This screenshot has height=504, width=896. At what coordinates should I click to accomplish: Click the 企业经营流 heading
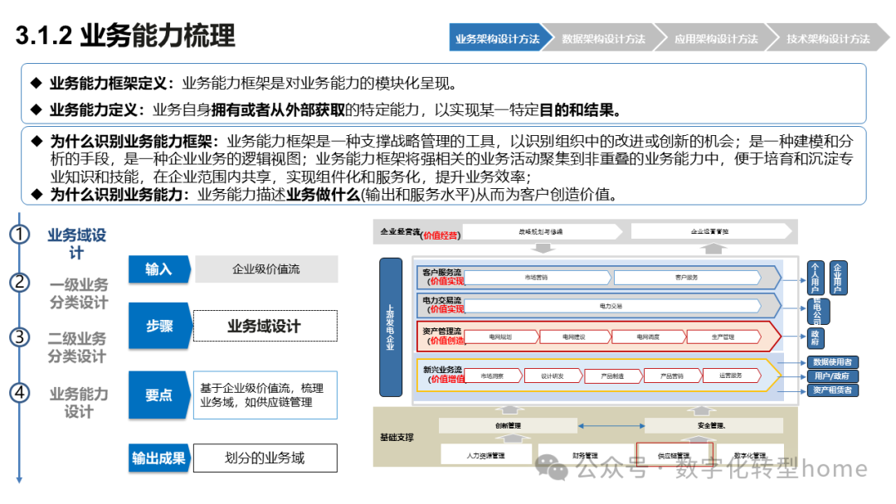click(x=401, y=232)
